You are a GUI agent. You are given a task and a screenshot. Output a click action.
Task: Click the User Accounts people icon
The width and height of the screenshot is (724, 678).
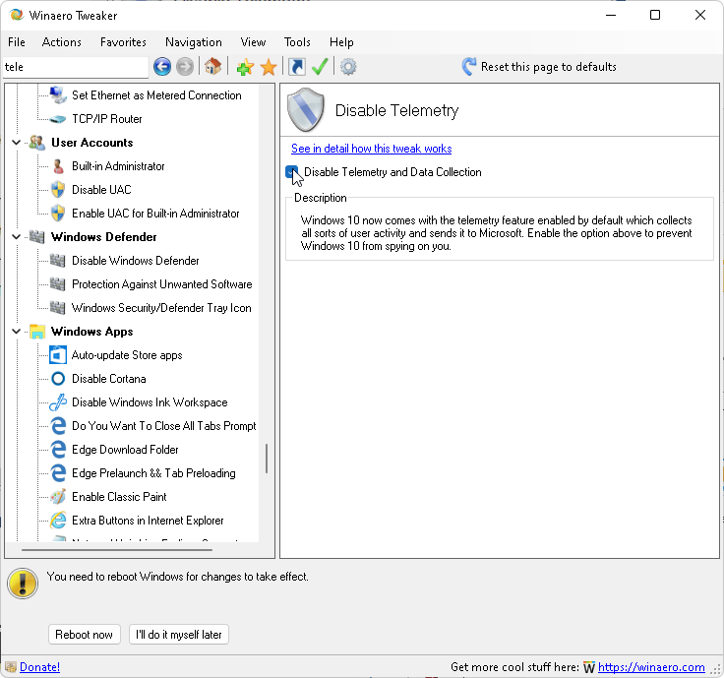tap(37, 143)
